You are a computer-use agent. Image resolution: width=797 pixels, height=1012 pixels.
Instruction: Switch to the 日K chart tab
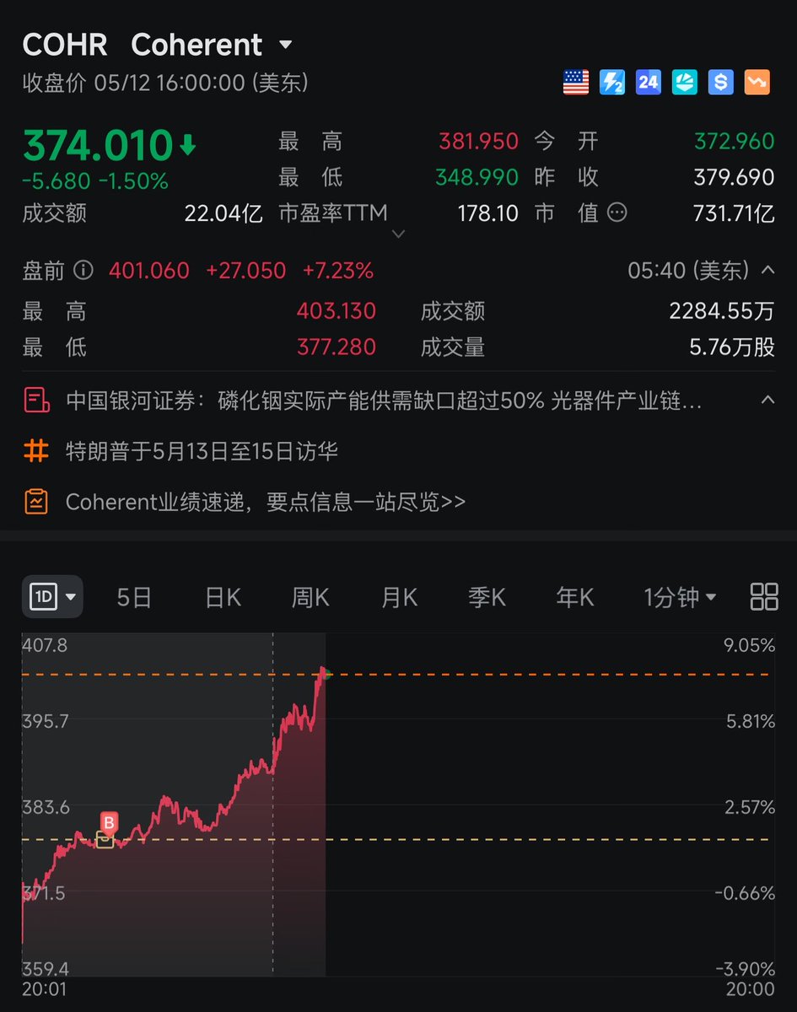(x=223, y=598)
